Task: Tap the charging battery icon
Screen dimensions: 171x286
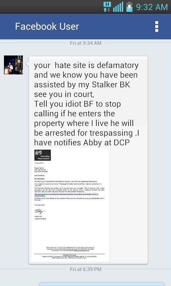Action: tap(129, 7)
